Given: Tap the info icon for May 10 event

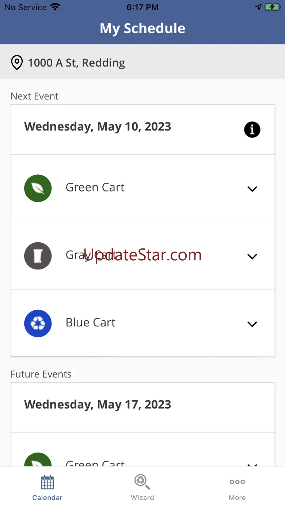Looking at the screenshot, I should pyautogui.click(x=252, y=129).
